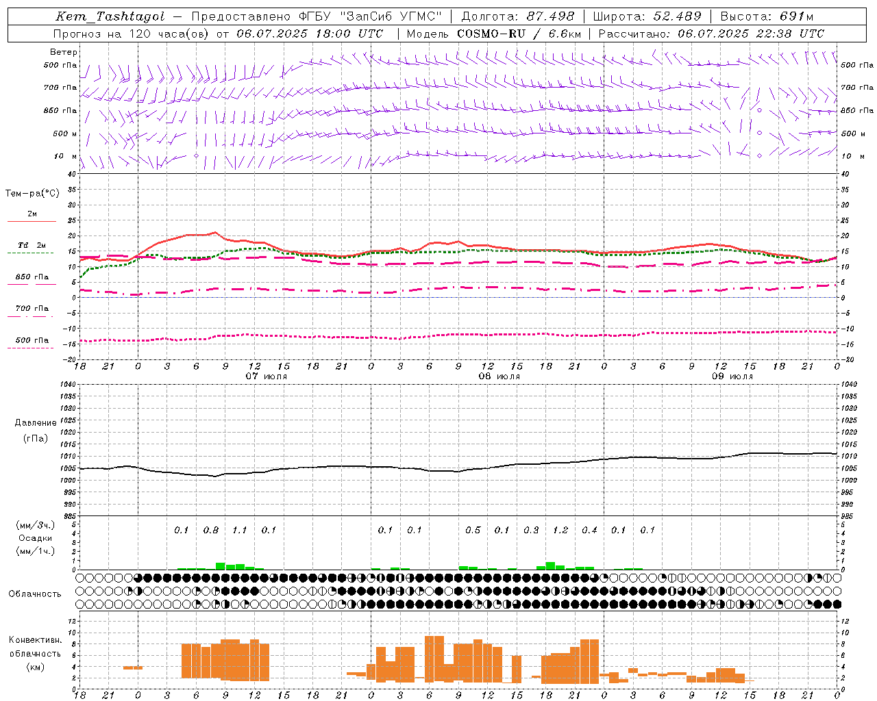Click the precipitation amount 1.2
Screen dimensions: 877x701
[560, 530]
